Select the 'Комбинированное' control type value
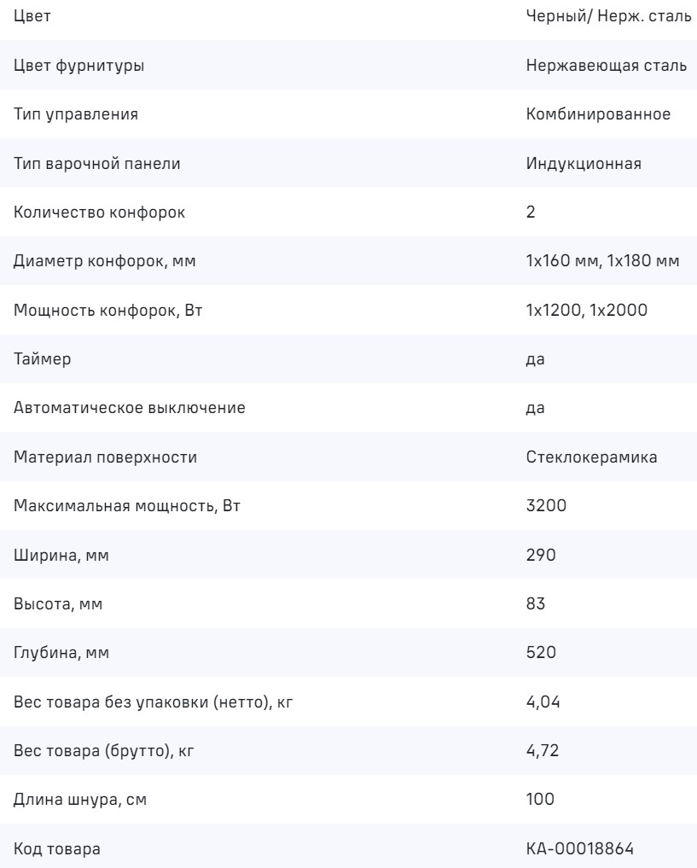This screenshot has width=697, height=868. (595, 115)
